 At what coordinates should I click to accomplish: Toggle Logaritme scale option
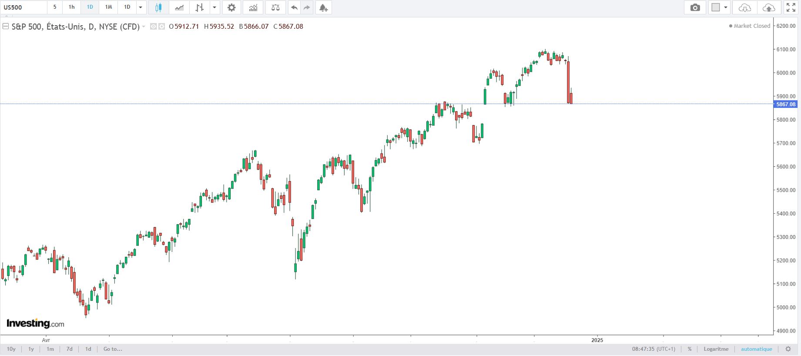[x=716, y=349]
